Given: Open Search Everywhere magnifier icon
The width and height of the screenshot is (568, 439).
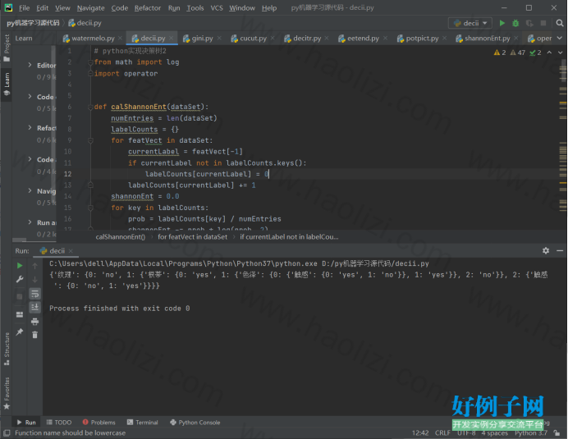Looking at the screenshot, I should point(560,23).
